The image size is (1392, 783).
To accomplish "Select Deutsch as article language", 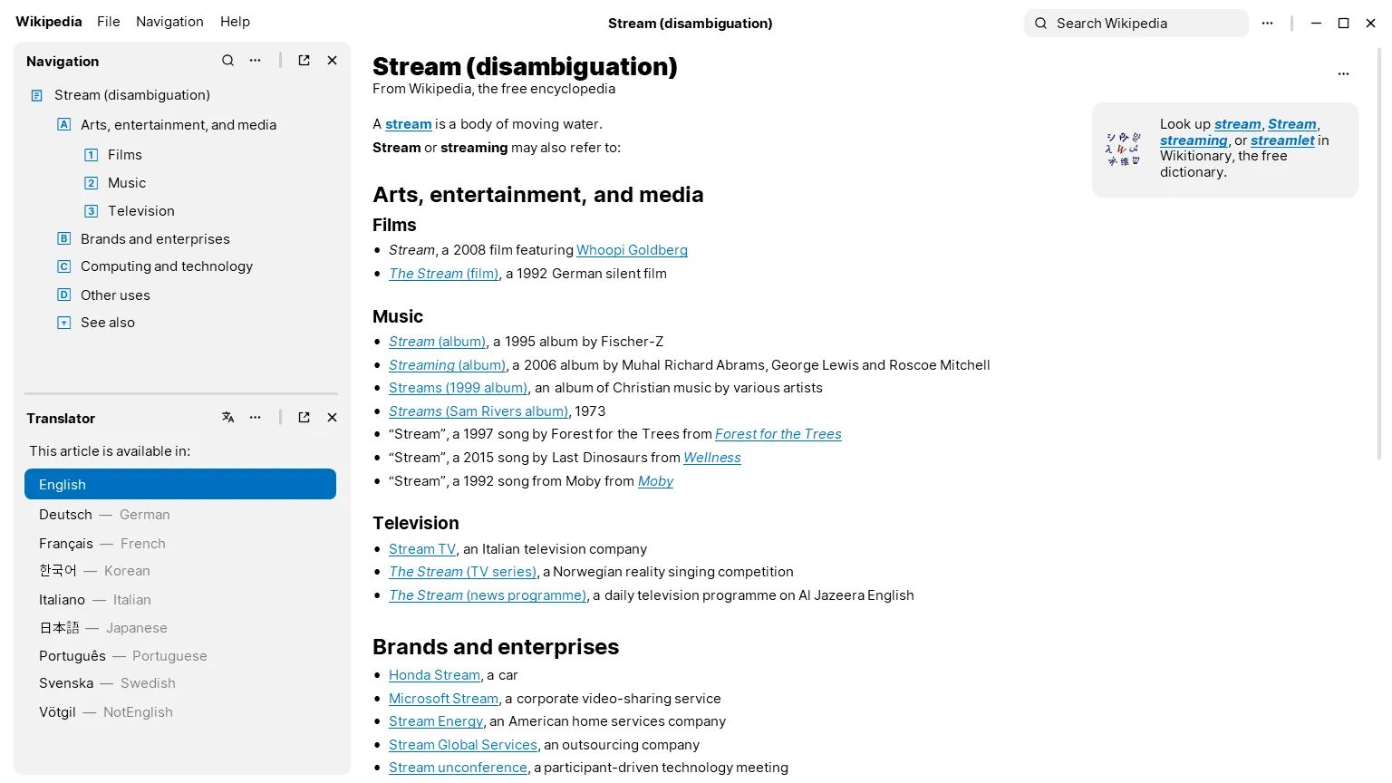I will (x=104, y=514).
